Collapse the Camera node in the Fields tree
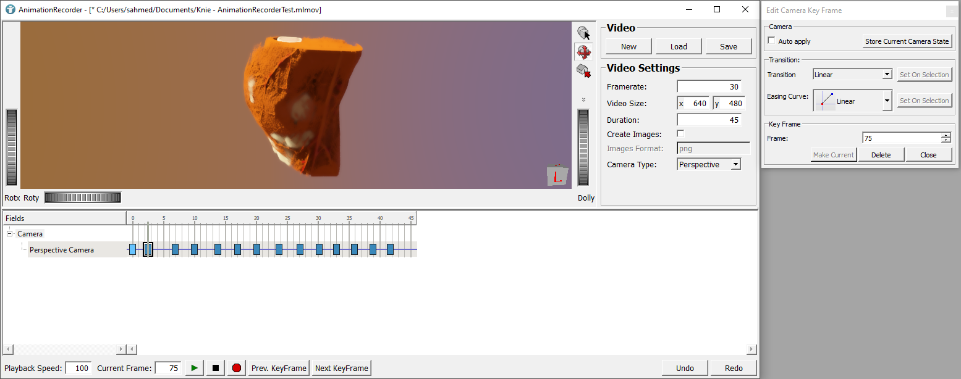Screen dimensions: 961x379 (x=9, y=233)
